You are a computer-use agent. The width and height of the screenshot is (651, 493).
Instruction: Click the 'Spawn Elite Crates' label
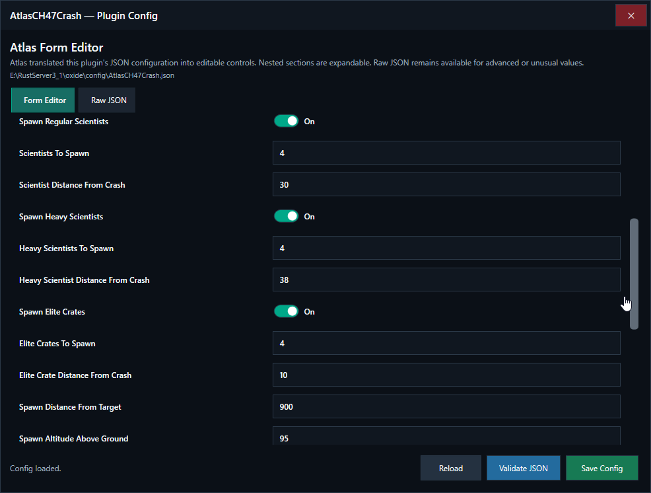[x=52, y=312]
